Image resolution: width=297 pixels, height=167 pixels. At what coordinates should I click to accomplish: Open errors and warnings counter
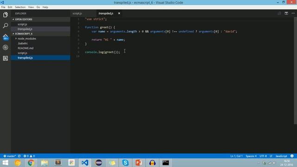pos(29,156)
